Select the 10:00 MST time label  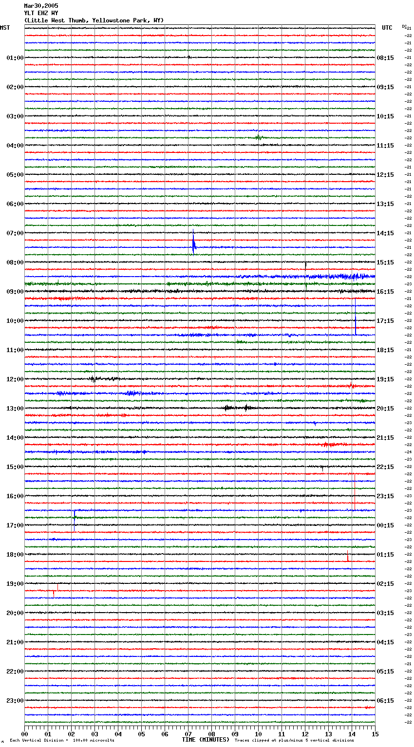pyautogui.click(x=15, y=321)
